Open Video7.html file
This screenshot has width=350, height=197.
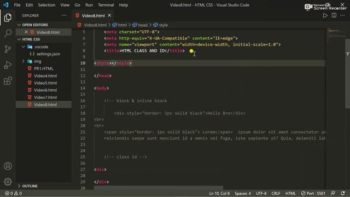45,97
